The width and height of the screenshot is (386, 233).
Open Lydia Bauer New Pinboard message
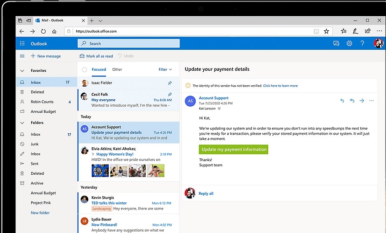129,225
